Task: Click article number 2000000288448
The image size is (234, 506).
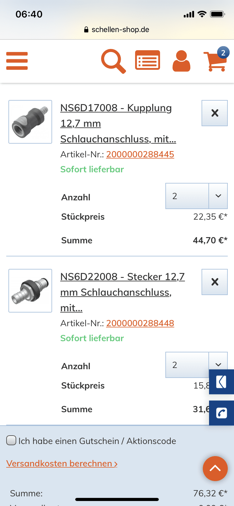Action: tap(140, 323)
